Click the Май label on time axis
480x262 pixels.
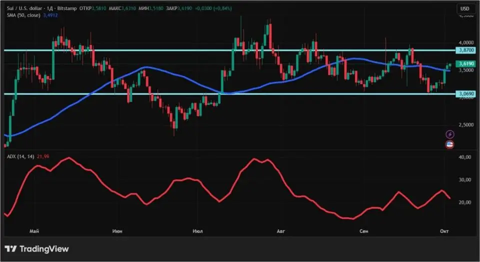click(x=34, y=231)
